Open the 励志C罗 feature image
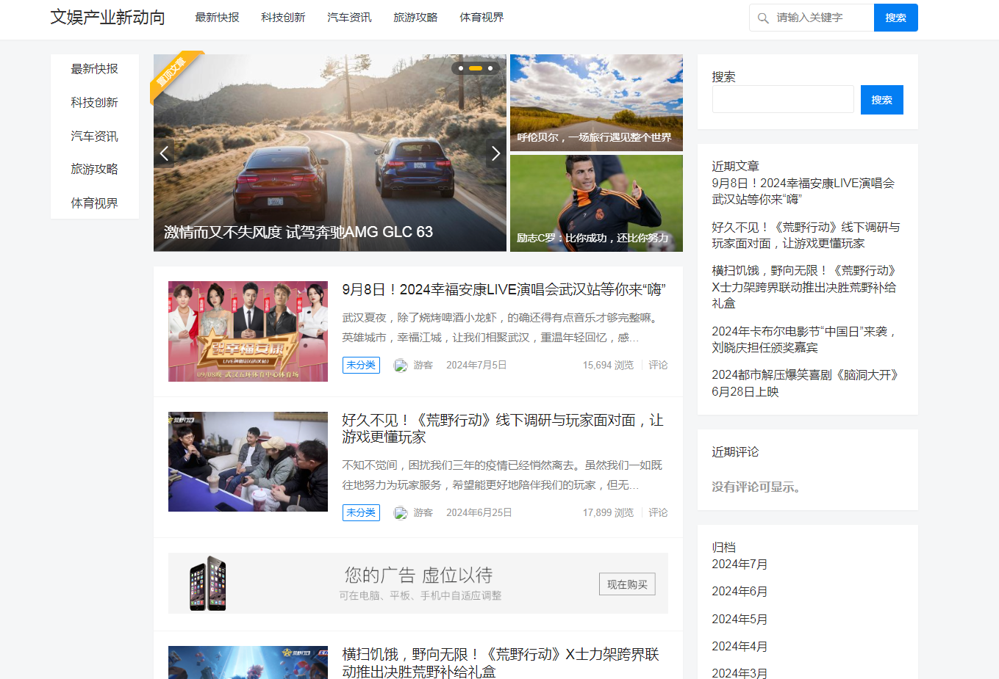999x679 pixels. [x=596, y=203]
